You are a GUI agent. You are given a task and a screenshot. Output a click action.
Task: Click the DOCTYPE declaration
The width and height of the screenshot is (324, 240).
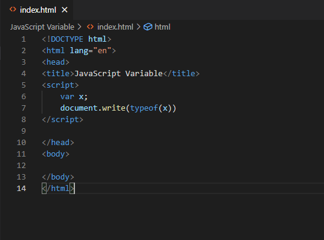76,39
